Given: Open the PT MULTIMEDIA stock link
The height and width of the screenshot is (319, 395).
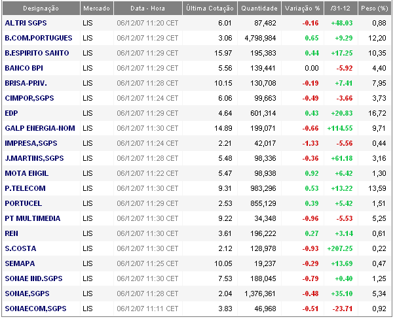Looking at the screenshot, I should tap(33, 218).
